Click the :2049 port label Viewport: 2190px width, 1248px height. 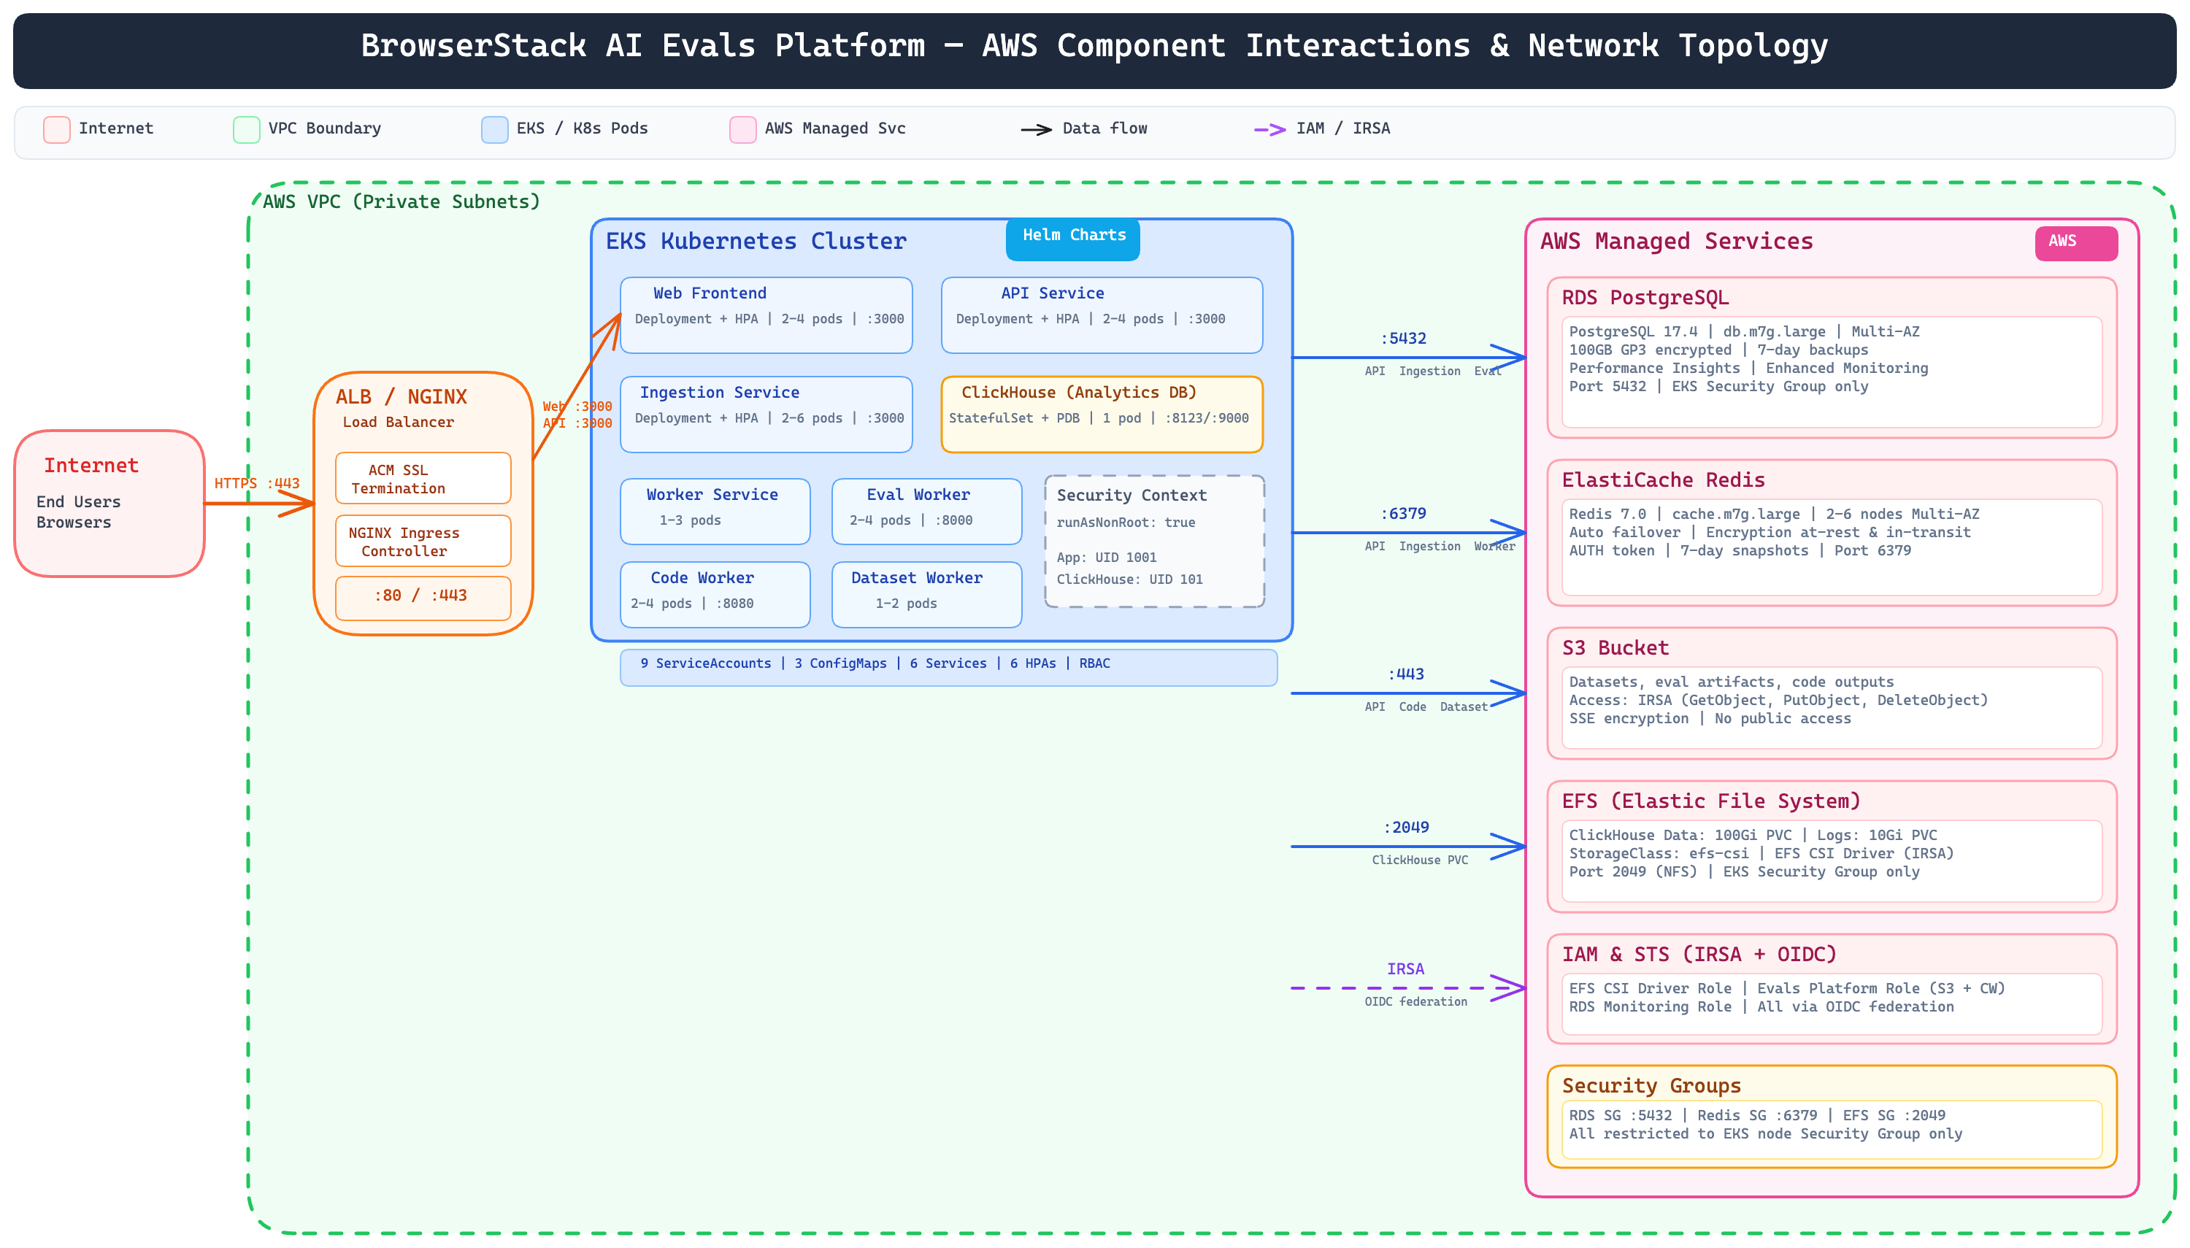(x=1406, y=827)
